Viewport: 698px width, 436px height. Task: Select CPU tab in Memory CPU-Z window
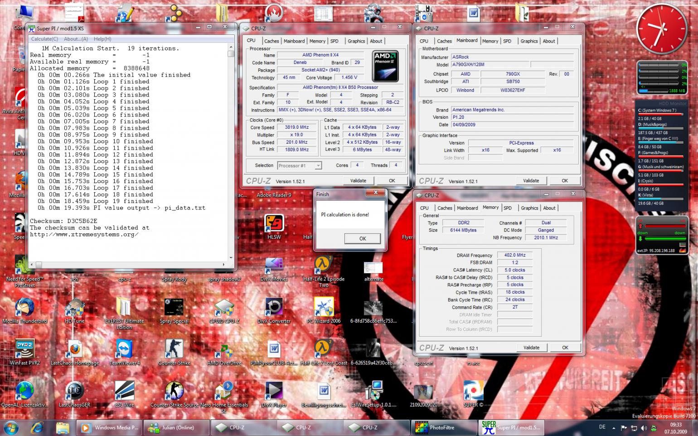424,208
